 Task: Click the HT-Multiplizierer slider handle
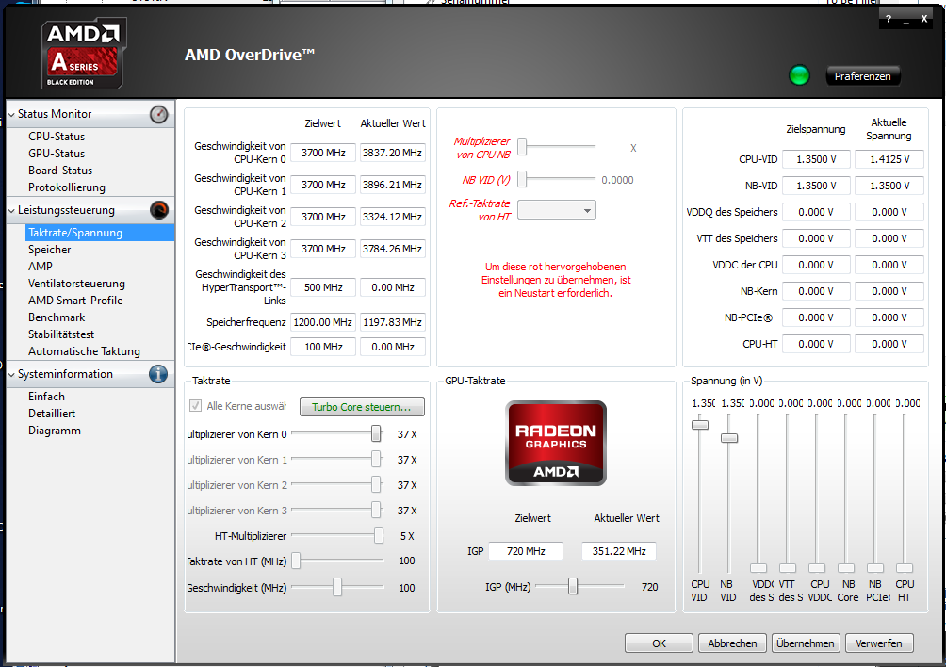click(378, 535)
